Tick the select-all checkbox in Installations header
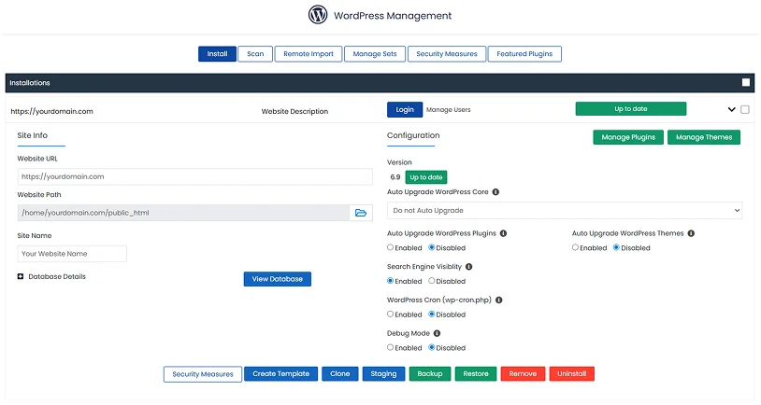Screen dimensions: 761x405 746,82
